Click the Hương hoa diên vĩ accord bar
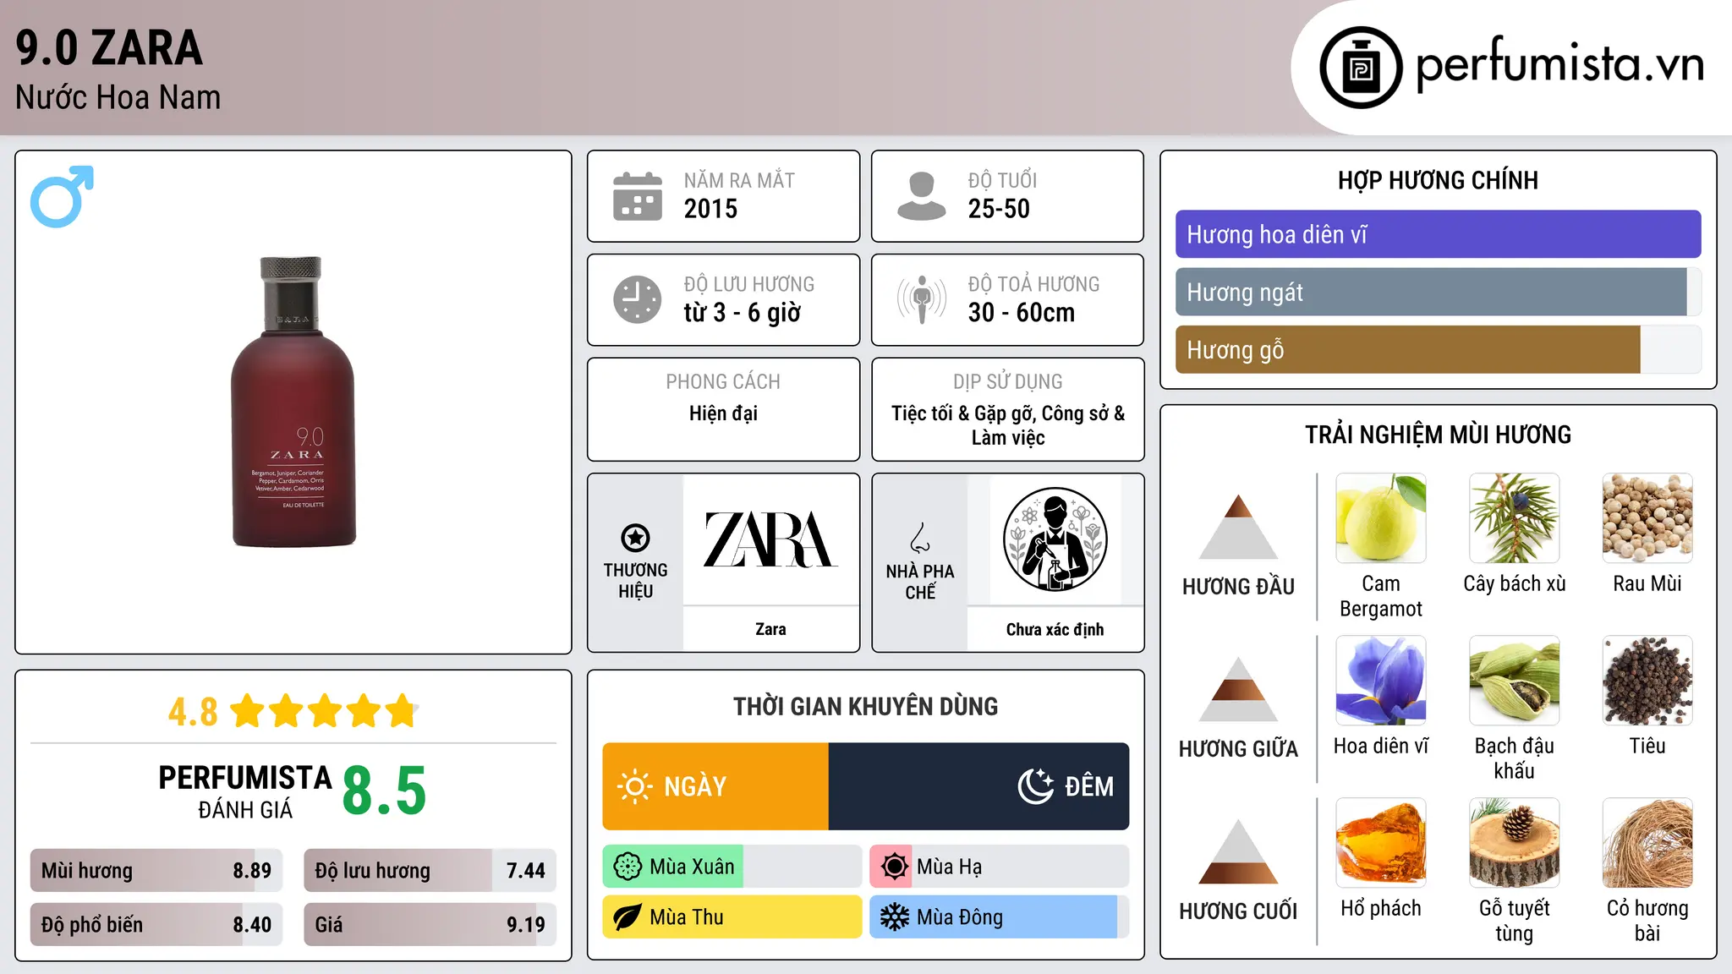 point(1438,234)
